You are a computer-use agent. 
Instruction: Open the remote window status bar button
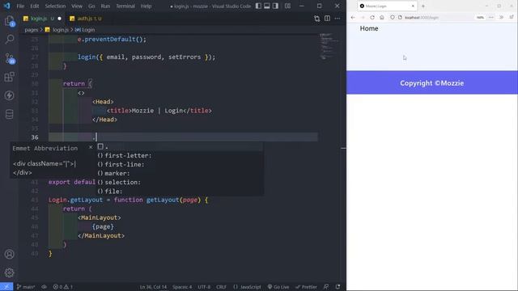coord(6,287)
